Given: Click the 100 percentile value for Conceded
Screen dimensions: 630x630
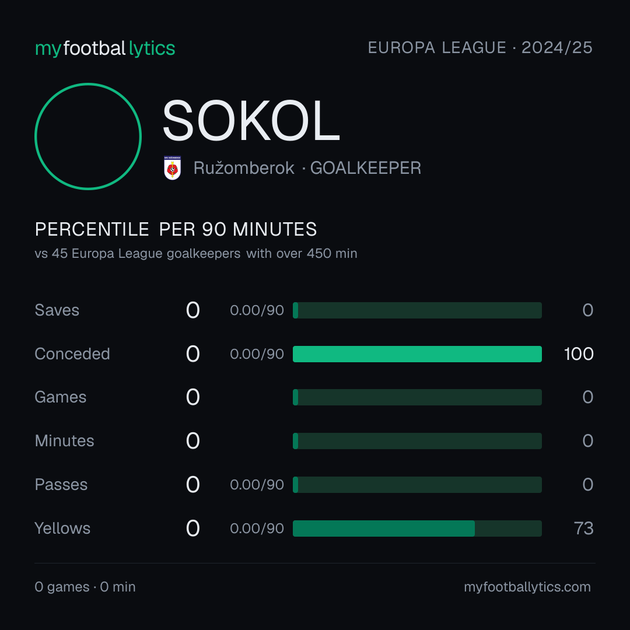Looking at the screenshot, I should [x=579, y=354].
